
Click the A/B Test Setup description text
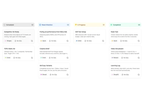[x=88, y=36]
